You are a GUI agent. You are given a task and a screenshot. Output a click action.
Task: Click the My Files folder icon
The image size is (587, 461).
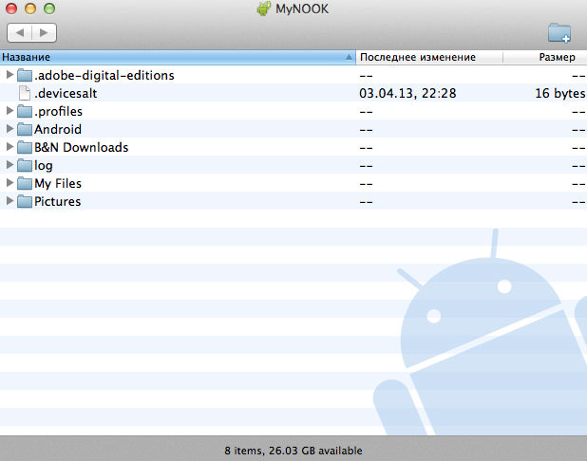click(x=25, y=183)
